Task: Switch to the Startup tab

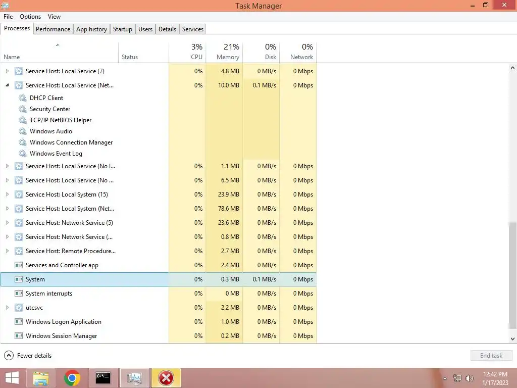Action: pos(123,29)
